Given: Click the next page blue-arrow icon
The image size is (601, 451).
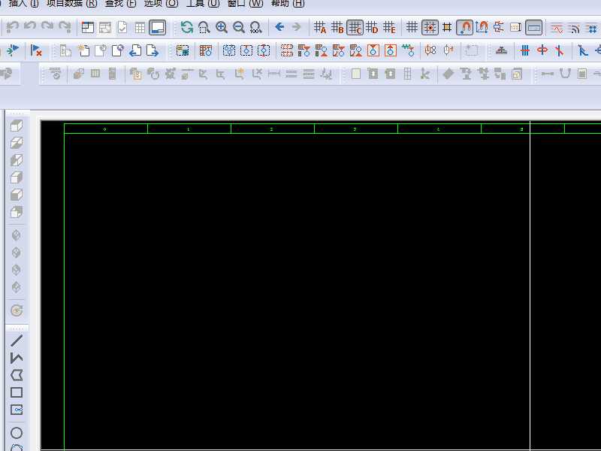Looking at the screenshot, I should point(153,50).
